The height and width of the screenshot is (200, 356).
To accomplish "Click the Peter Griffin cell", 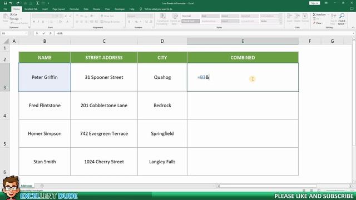I will 44,77.
